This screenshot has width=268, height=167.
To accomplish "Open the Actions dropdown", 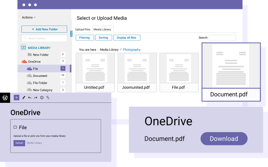I will click(x=29, y=17).
